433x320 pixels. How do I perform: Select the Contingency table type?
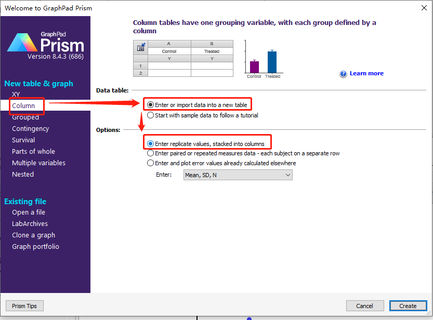[x=30, y=128]
